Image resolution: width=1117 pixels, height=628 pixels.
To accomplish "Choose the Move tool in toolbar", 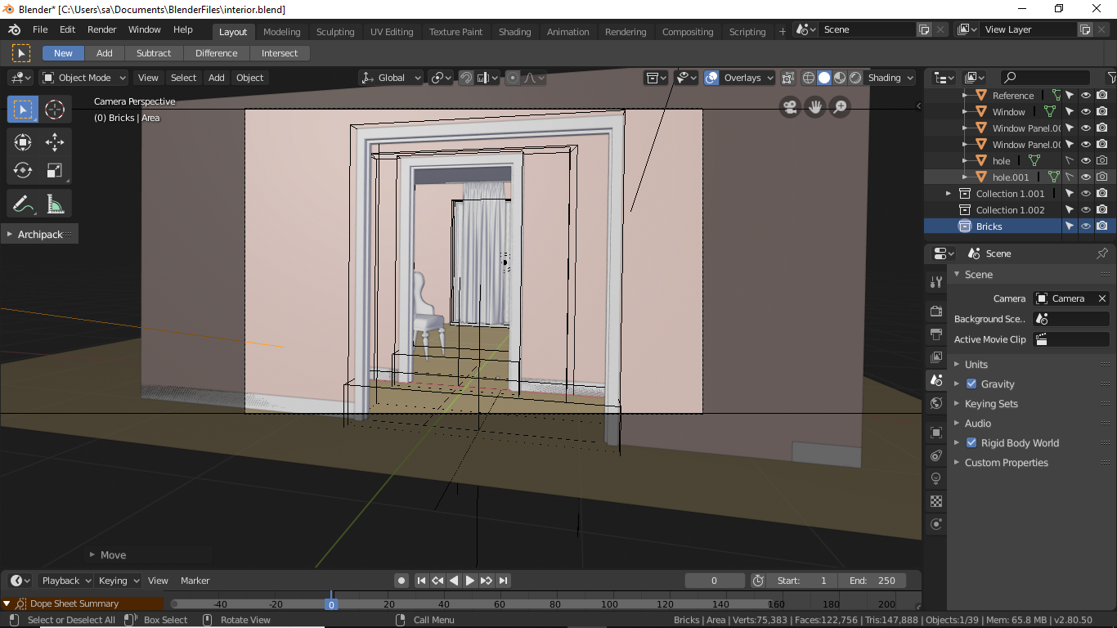I will 55,142.
